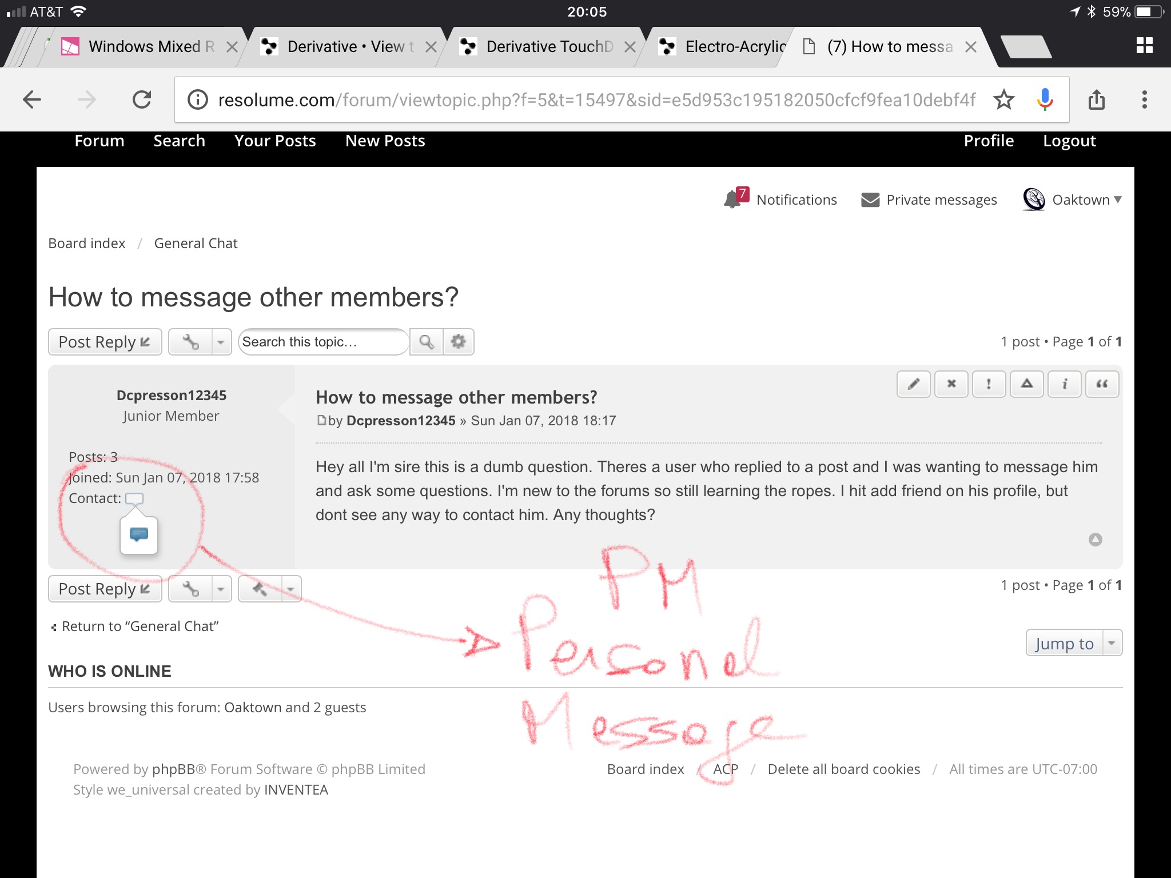
Task: Click the edit post pencil icon
Action: tap(913, 384)
